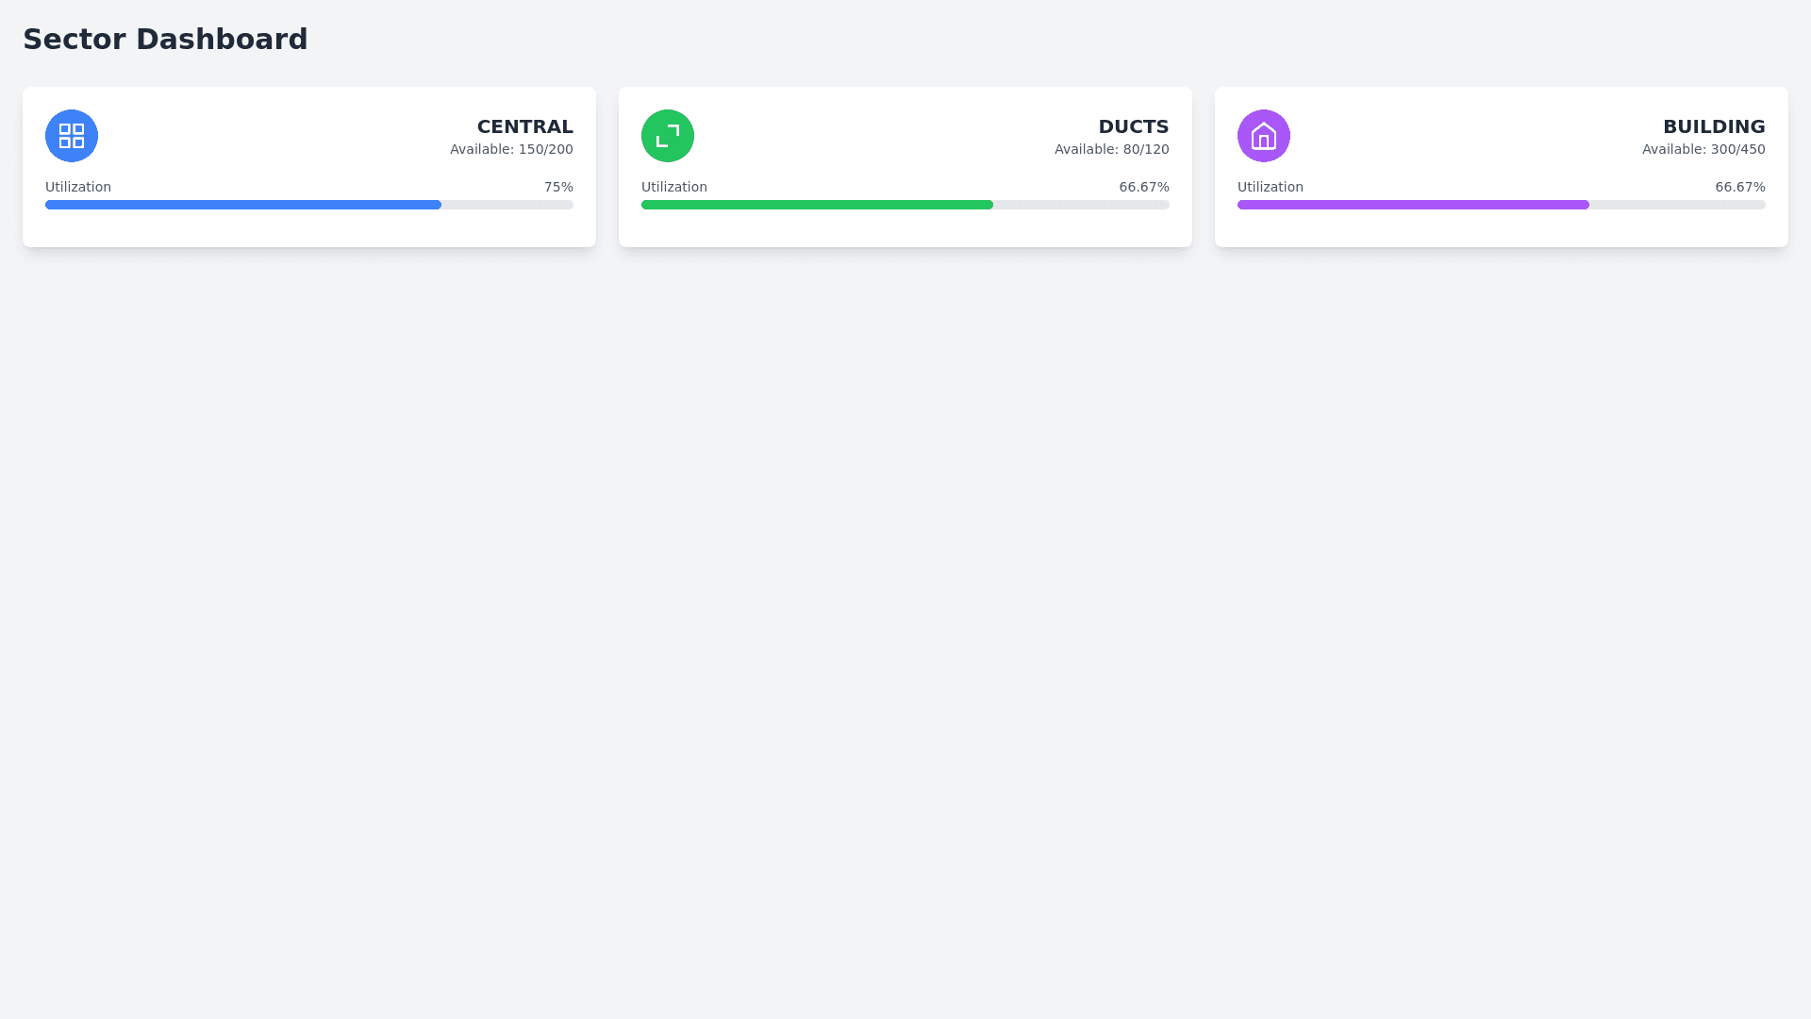This screenshot has height=1019, width=1811.
Task: Click the CENTRAL sector title
Action: (524, 126)
